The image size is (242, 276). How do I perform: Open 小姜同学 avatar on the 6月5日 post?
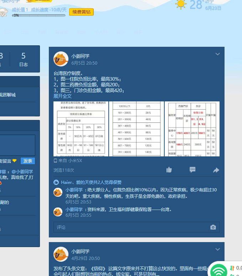pos(61,59)
